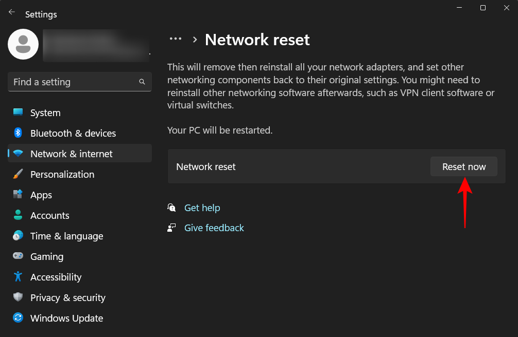This screenshot has width=518, height=337.
Task: Select Bluetooth & devices in sidebar
Action: tap(73, 133)
